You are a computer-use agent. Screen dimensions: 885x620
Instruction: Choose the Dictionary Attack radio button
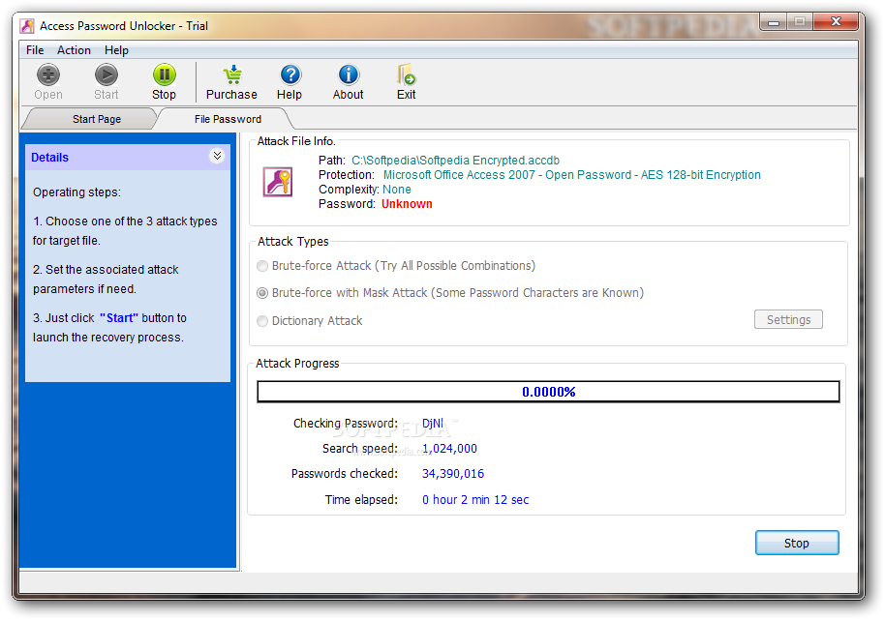[x=262, y=321]
